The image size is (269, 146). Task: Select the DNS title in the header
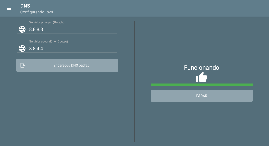[25, 6]
